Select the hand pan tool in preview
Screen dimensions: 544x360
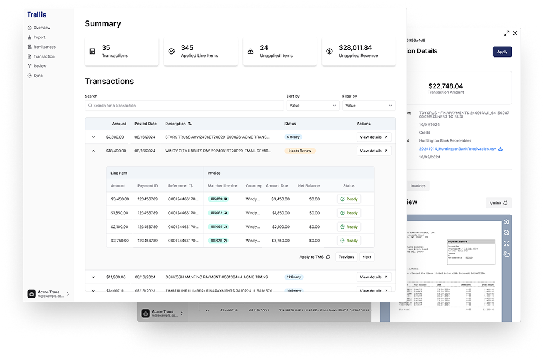(506, 254)
